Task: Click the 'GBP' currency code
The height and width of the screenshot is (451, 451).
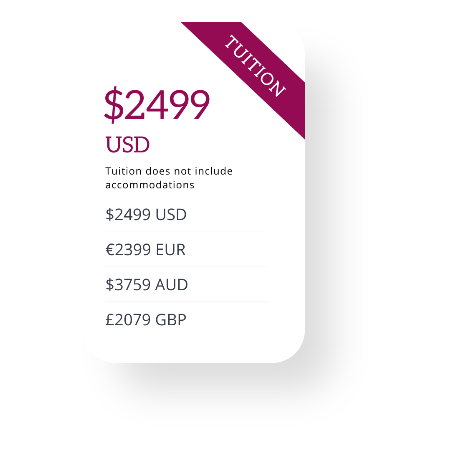Action: coord(171,320)
